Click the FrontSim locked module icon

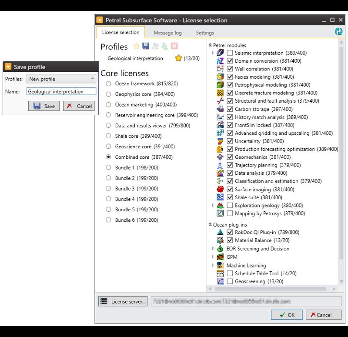(220, 125)
